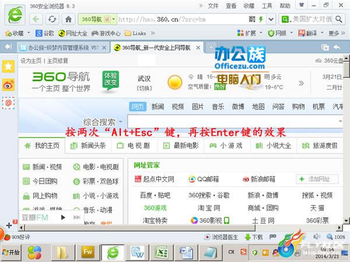Click the search magnifier icon in browser search box

click(338, 19)
